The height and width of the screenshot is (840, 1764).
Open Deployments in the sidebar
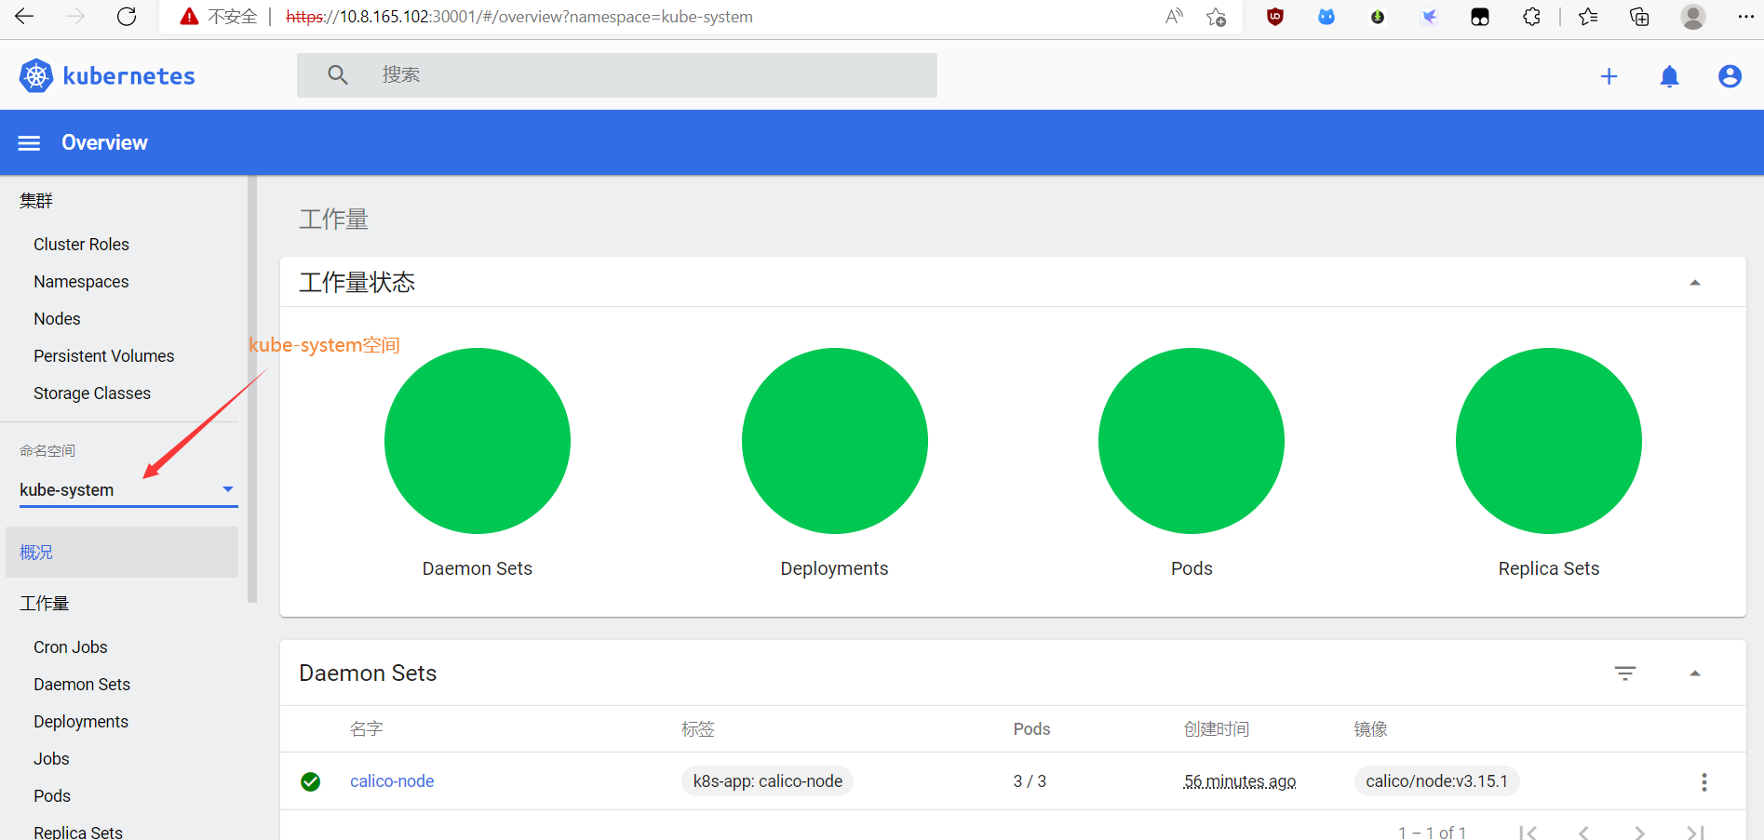tap(81, 722)
